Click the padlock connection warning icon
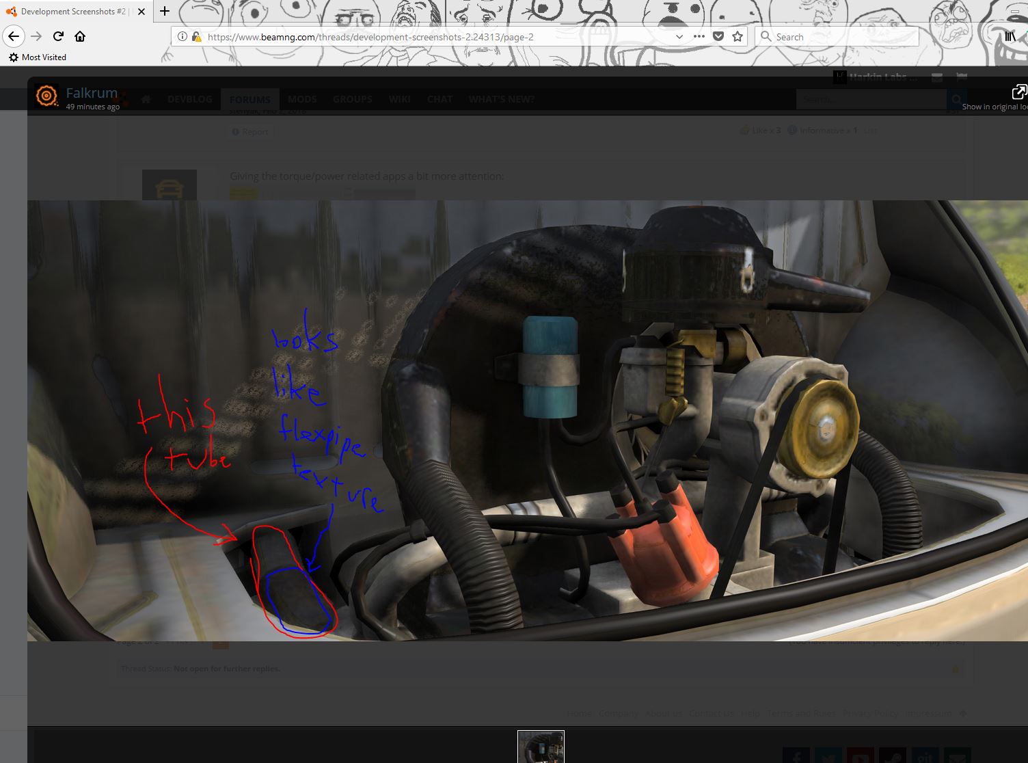Image resolution: width=1028 pixels, height=763 pixels. pyautogui.click(x=196, y=37)
